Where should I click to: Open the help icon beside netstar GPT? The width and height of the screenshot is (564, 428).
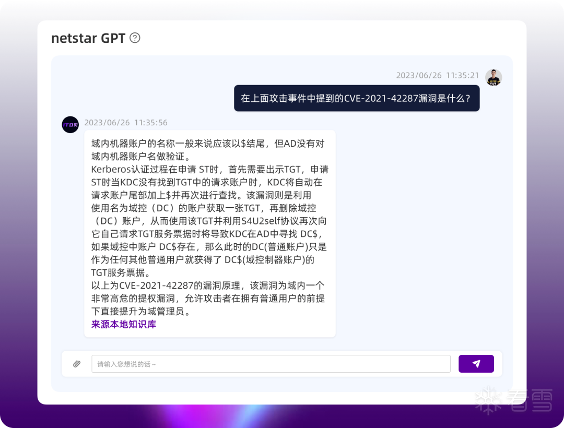click(135, 38)
